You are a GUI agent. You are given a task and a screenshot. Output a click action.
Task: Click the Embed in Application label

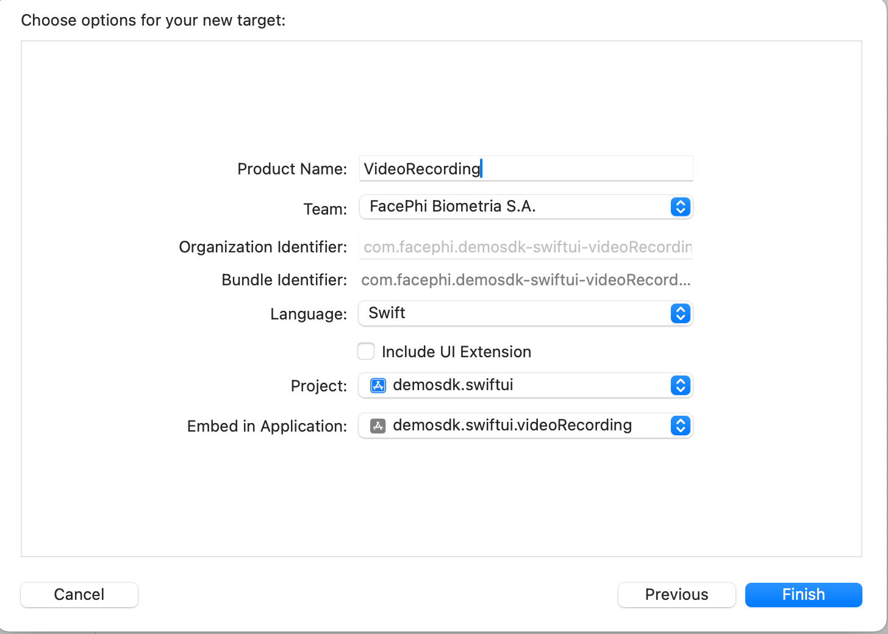click(x=267, y=426)
